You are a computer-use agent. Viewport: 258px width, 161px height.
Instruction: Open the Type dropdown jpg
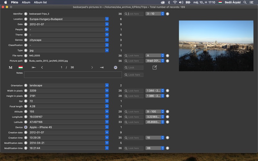pos(107,50)
